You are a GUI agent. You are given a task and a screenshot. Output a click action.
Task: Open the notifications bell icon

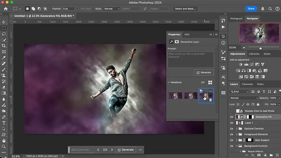tap(263, 9)
